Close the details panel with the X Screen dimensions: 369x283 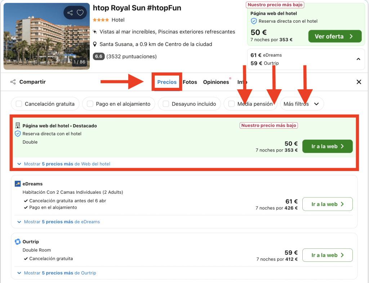point(359,82)
